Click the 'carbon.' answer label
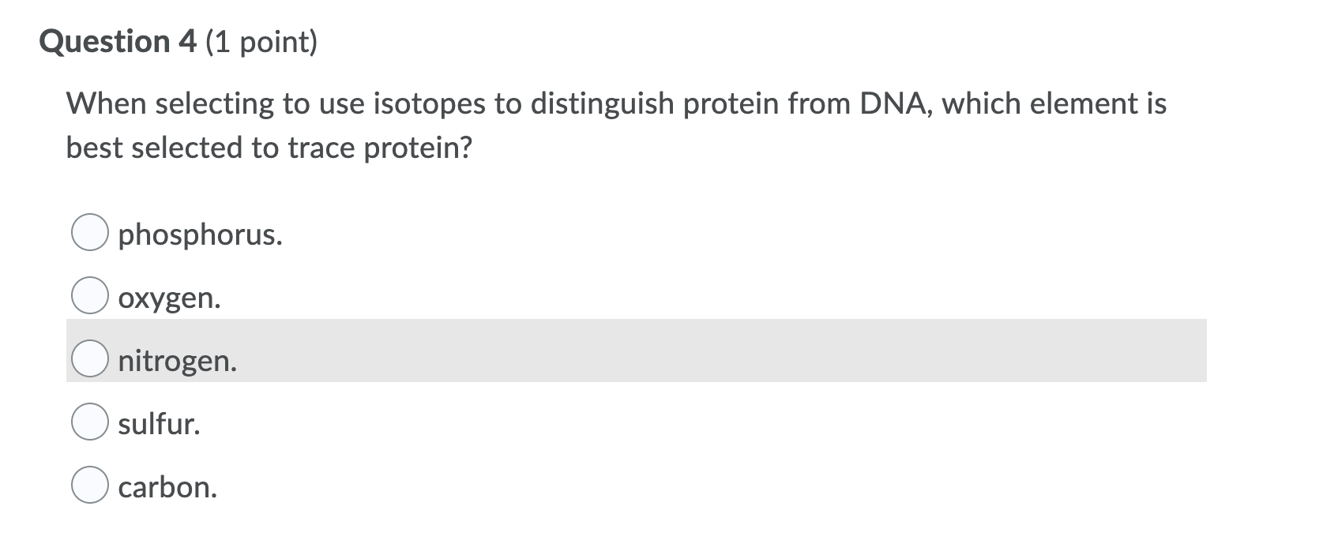The image size is (1338, 540). pyautogui.click(x=167, y=487)
